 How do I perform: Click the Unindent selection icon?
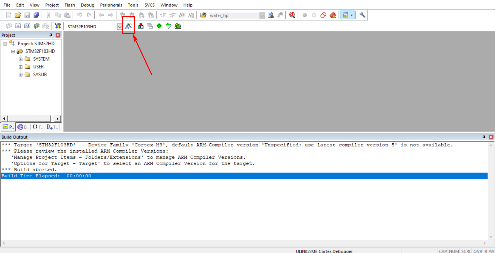[x=172, y=15]
